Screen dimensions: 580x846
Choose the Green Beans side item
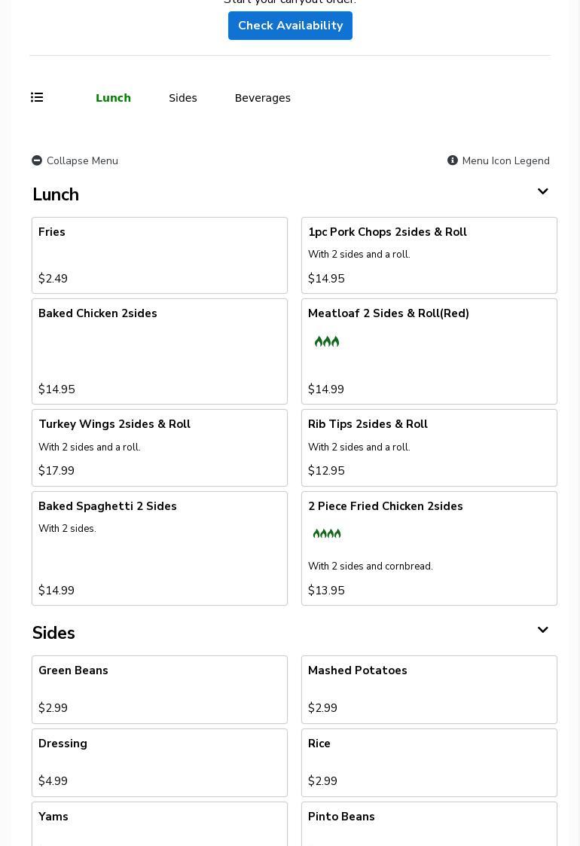160,689
